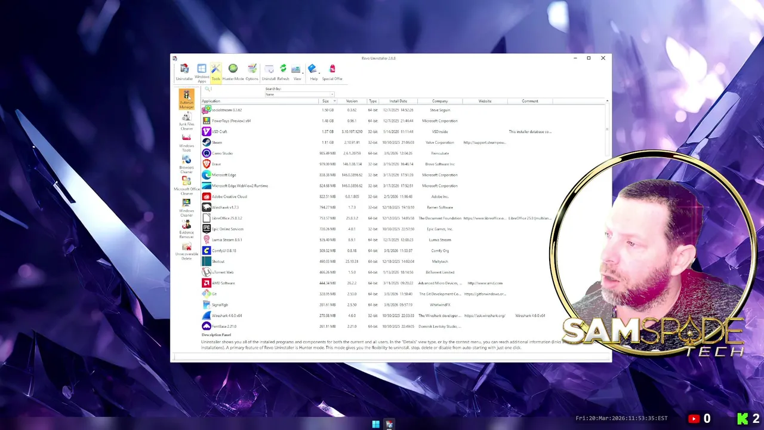
Task: Select the Lumia Stream 8.9.1 row
Action: tap(403, 239)
